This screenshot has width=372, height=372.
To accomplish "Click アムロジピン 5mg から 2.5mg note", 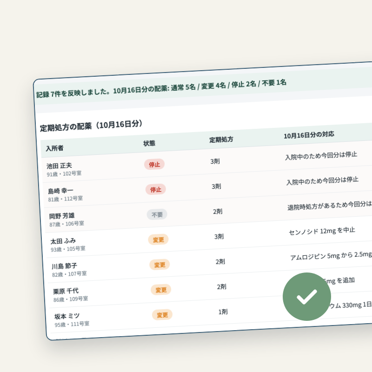I will pos(331,256).
